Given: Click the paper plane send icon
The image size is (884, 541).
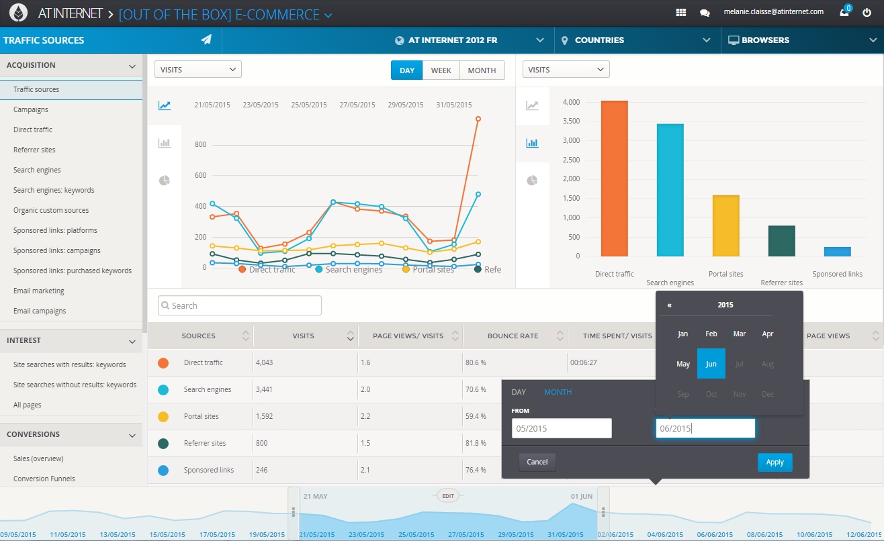Looking at the screenshot, I should pyautogui.click(x=206, y=40).
